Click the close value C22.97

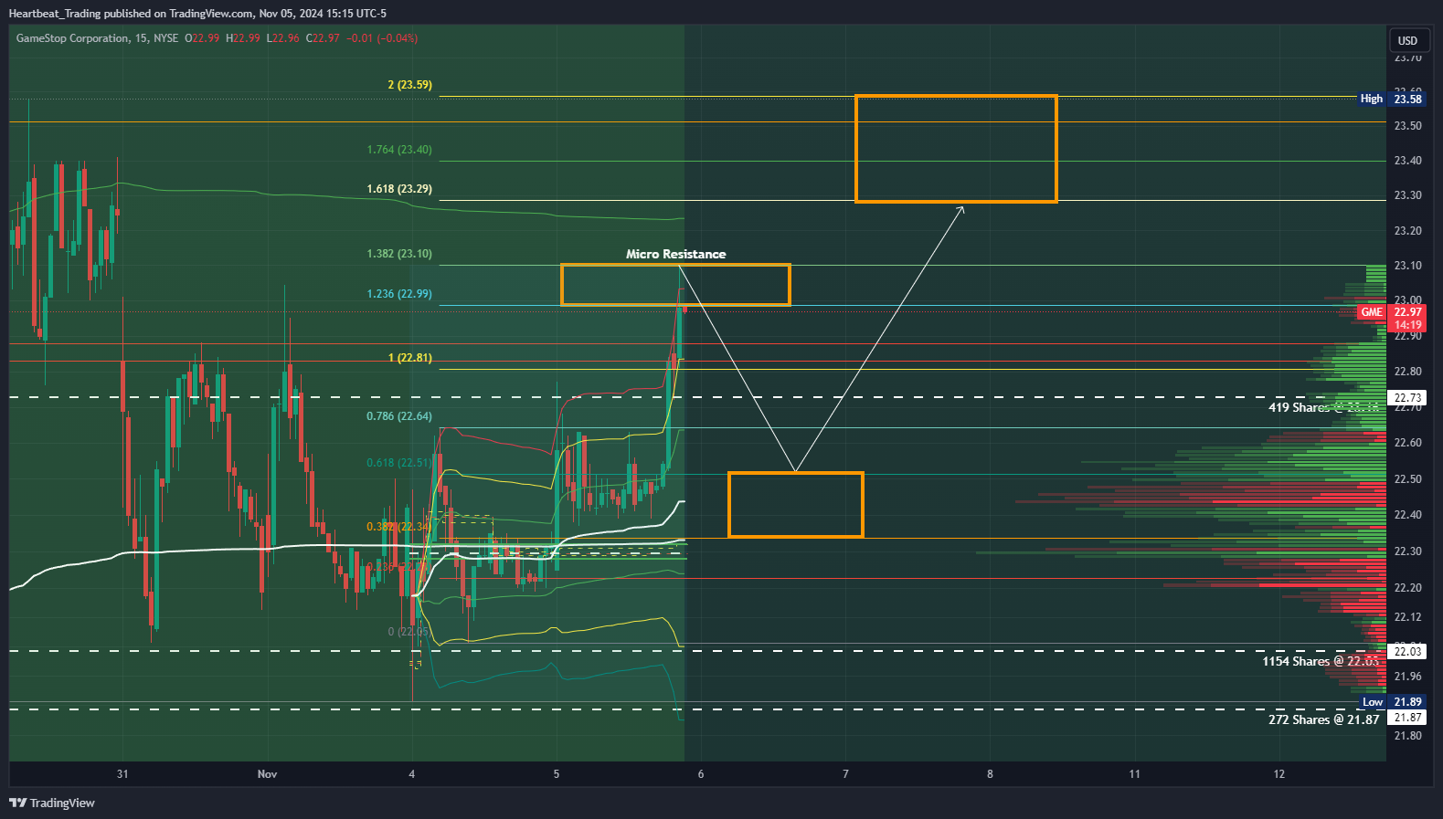(x=323, y=38)
